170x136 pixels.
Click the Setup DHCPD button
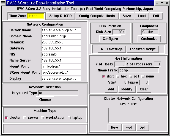[x=61, y=16]
